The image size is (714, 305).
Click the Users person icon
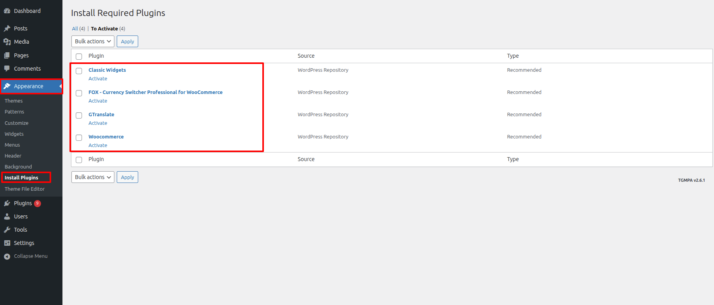pos(7,216)
